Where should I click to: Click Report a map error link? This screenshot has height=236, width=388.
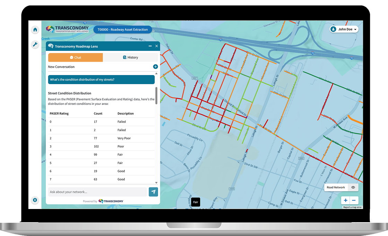coord(352,207)
